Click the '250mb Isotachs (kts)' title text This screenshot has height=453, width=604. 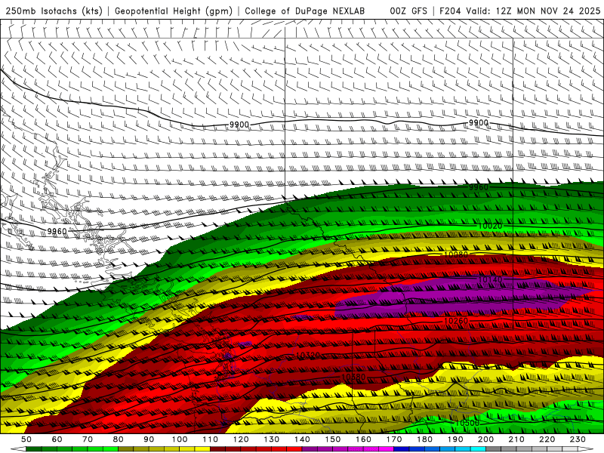click(54, 11)
